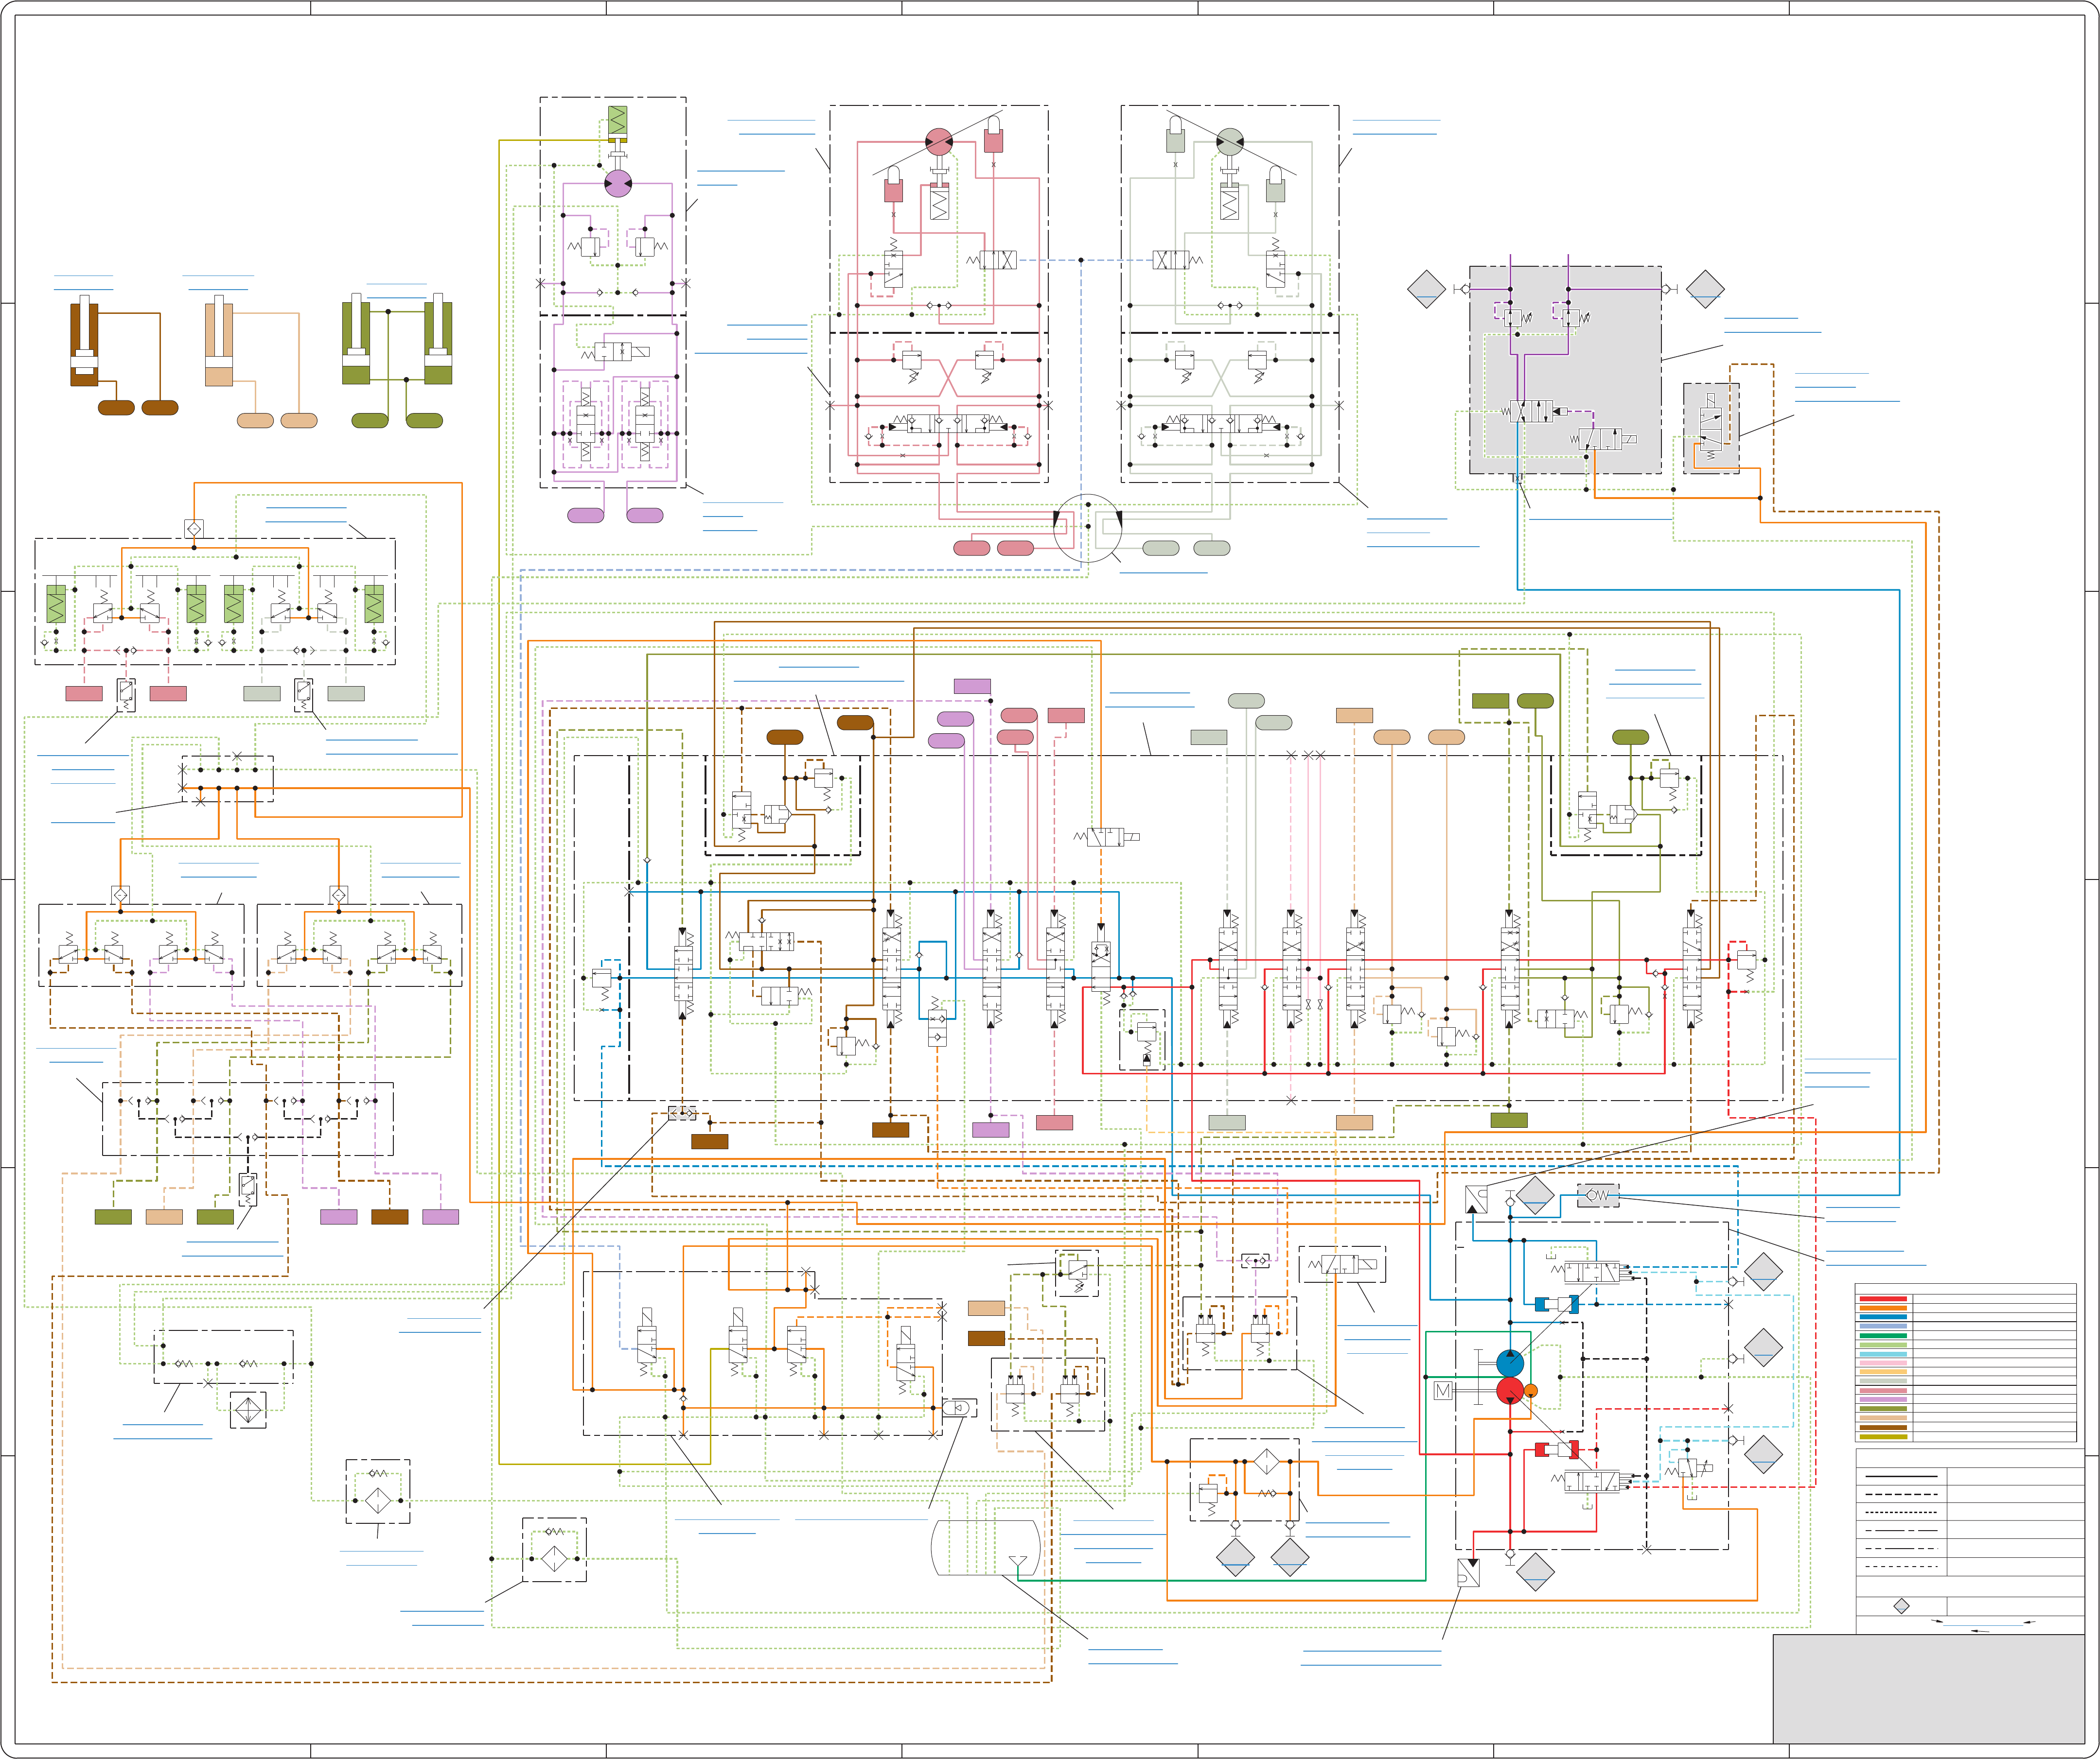The height and width of the screenshot is (1759, 2100).
Task: Click the left purple oval under the swing motor block
Action: pos(585,516)
